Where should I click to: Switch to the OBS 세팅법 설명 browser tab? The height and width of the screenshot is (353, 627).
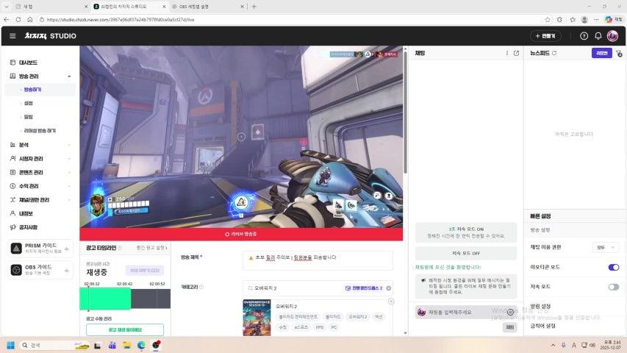click(207, 7)
